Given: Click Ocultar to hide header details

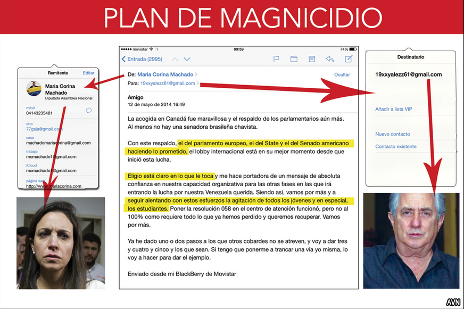Looking at the screenshot, I should [x=342, y=74].
